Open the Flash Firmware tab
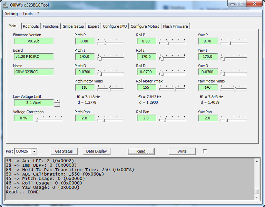This screenshot has height=207, width=265. [175, 26]
